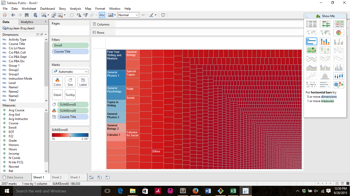
Task: Open the Normal fit view dropdown
Action: coord(128,15)
